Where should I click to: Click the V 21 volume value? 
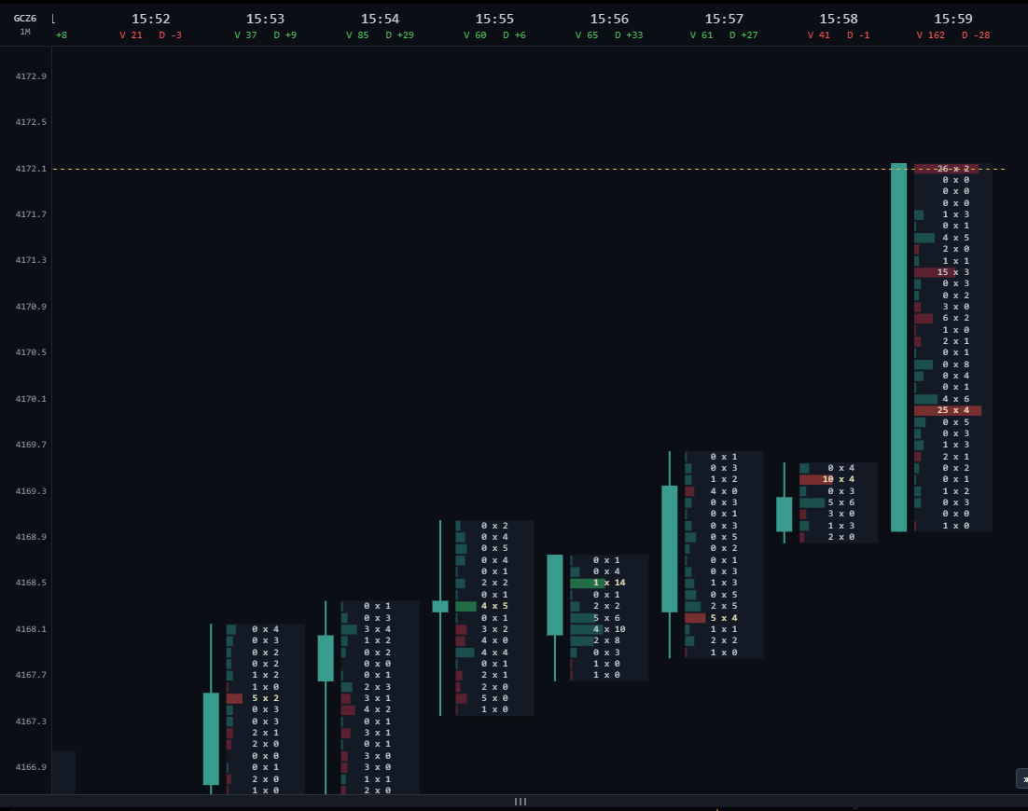[132, 35]
